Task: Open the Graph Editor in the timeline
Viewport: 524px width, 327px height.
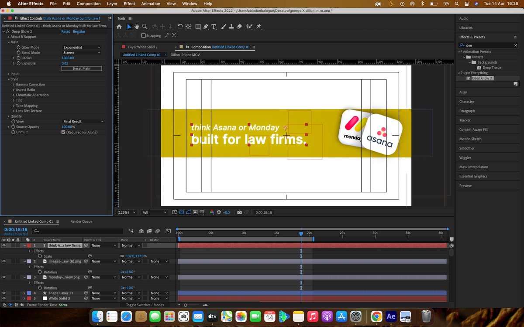Action: 169,231
